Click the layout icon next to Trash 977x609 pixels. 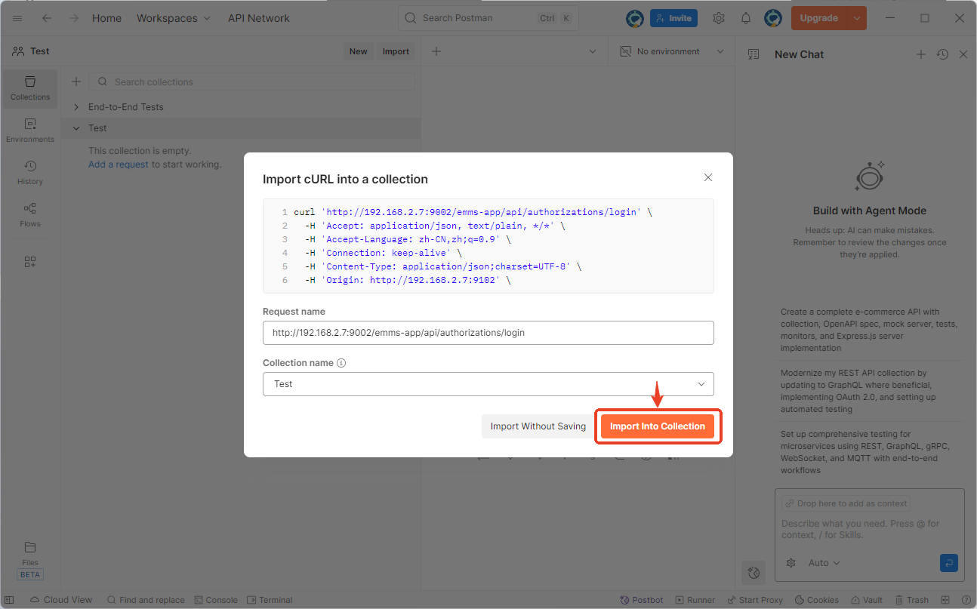coord(946,600)
